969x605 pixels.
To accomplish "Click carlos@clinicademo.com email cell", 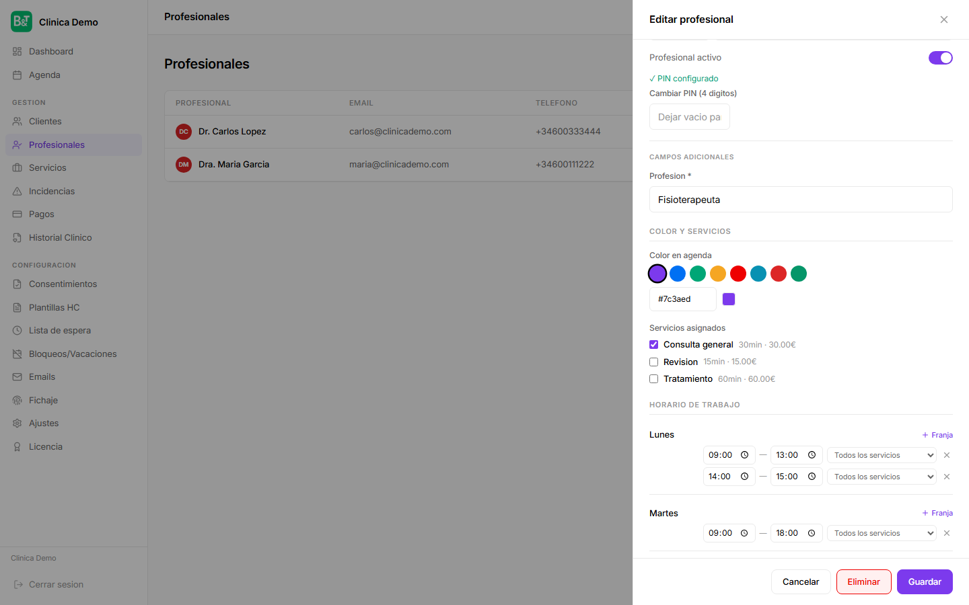I will (x=400, y=132).
